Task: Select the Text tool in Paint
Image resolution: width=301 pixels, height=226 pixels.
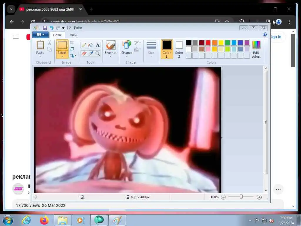Action: coord(98,45)
